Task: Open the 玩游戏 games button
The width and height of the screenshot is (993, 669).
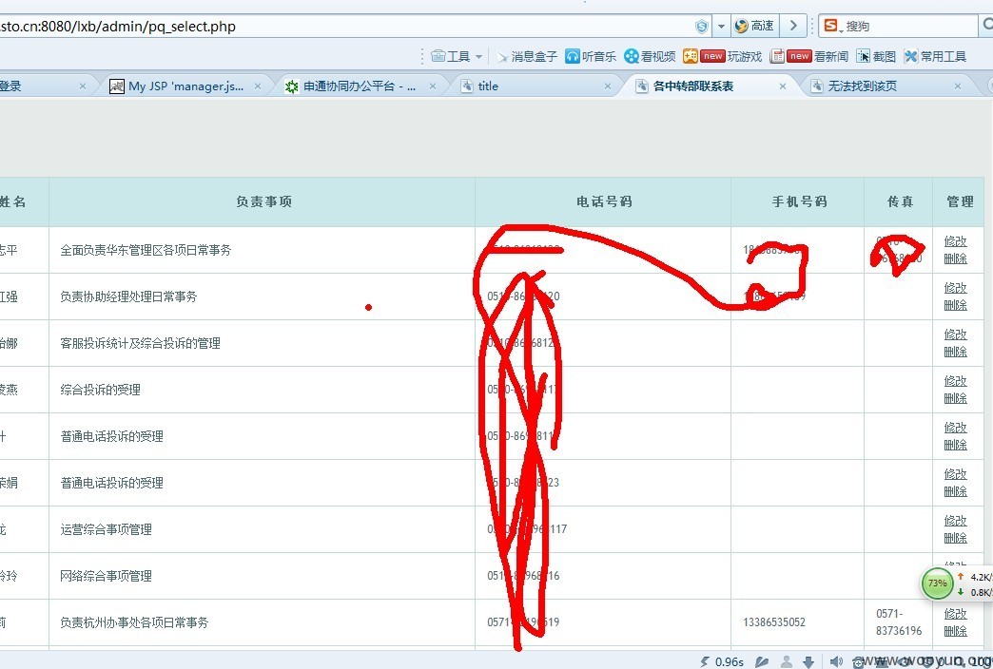Action: pyautogui.click(x=723, y=56)
